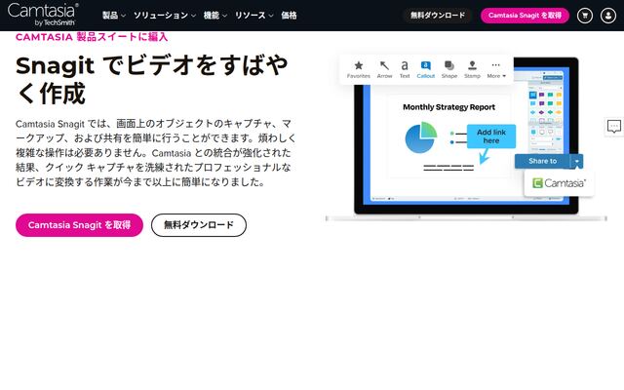Click the pink Camtasia Snagit を取得 button
Image resolution: width=624 pixels, height=390 pixels.
(79, 225)
